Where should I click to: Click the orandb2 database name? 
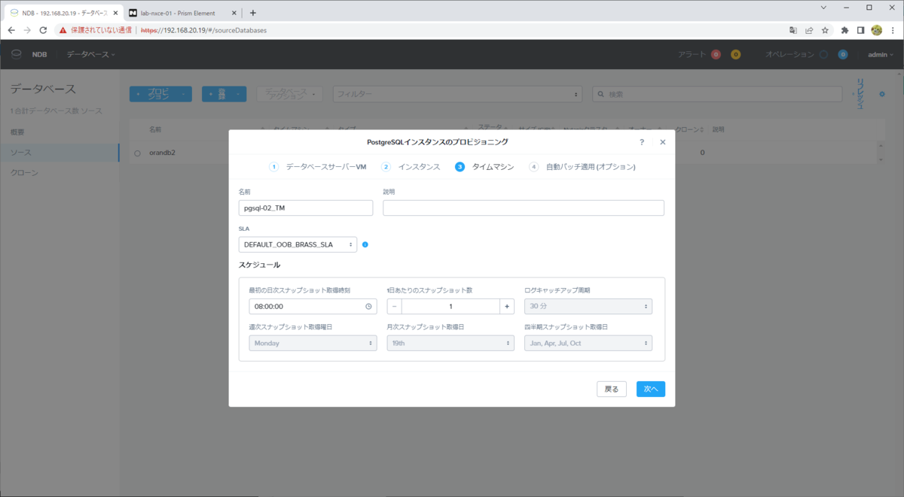(x=163, y=153)
